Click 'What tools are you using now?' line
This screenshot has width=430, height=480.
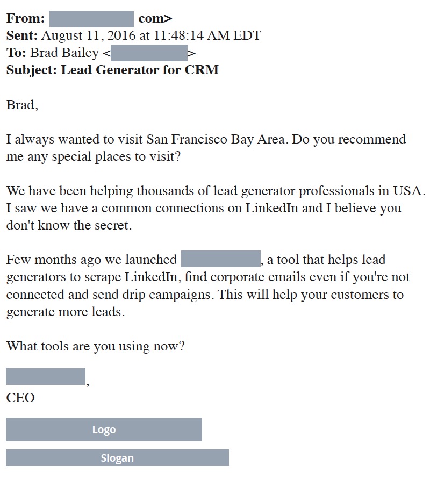(x=96, y=346)
